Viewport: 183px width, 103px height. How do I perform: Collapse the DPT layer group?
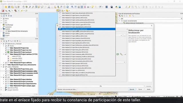coord(1,77)
